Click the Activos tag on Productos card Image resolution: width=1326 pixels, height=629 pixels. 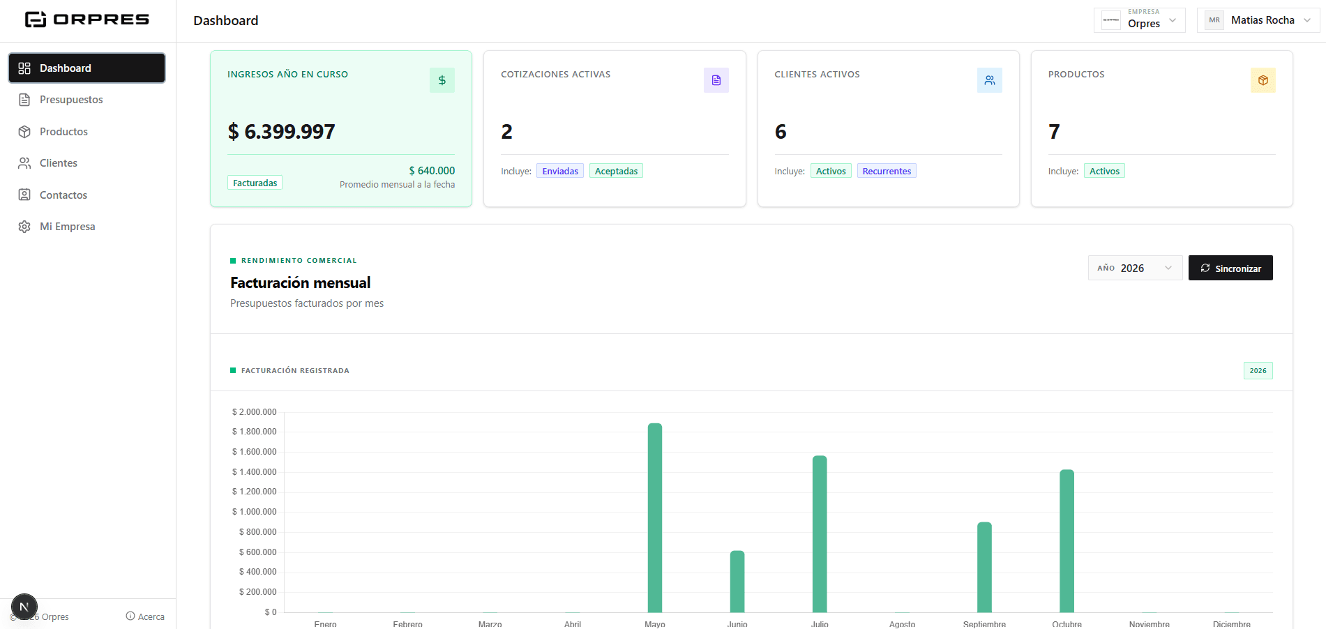tap(1104, 172)
